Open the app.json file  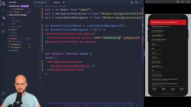click(x=14, y=36)
